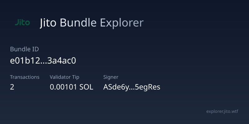Click the word "Jito" in the heading
This screenshot has width=249, height=124.
coord(49,23)
